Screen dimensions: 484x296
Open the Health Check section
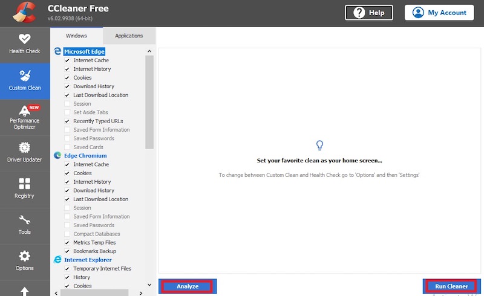click(25, 45)
